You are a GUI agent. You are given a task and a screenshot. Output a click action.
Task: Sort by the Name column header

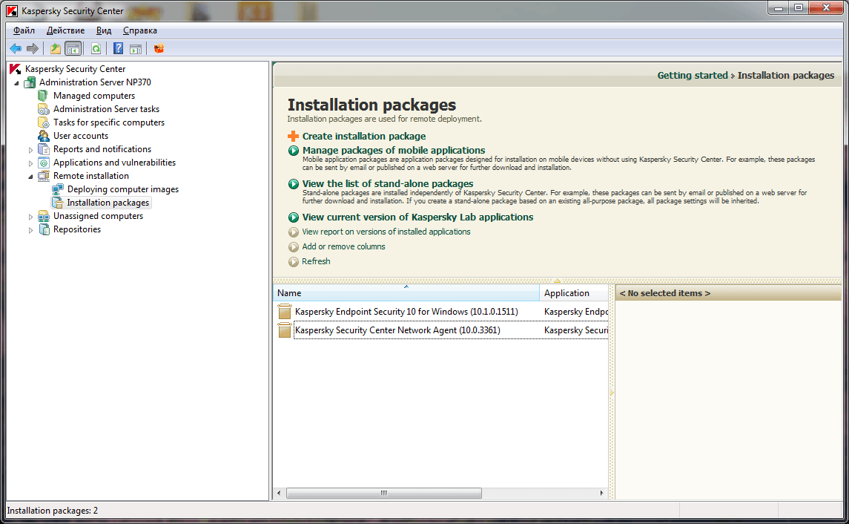click(406, 293)
